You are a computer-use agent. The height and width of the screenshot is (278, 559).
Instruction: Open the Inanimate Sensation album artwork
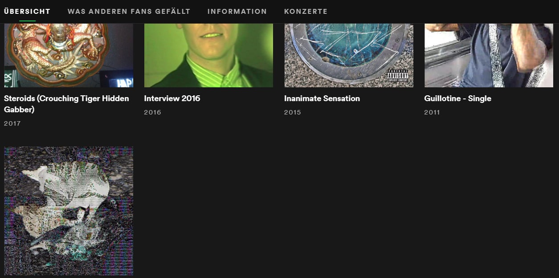[x=349, y=55]
